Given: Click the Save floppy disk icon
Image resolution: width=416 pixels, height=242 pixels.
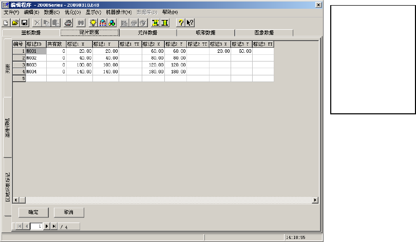Looking at the screenshot, I should [x=24, y=23].
